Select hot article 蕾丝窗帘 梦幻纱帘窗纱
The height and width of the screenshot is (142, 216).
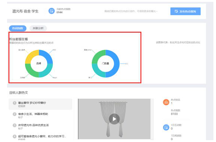click(40, 104)
